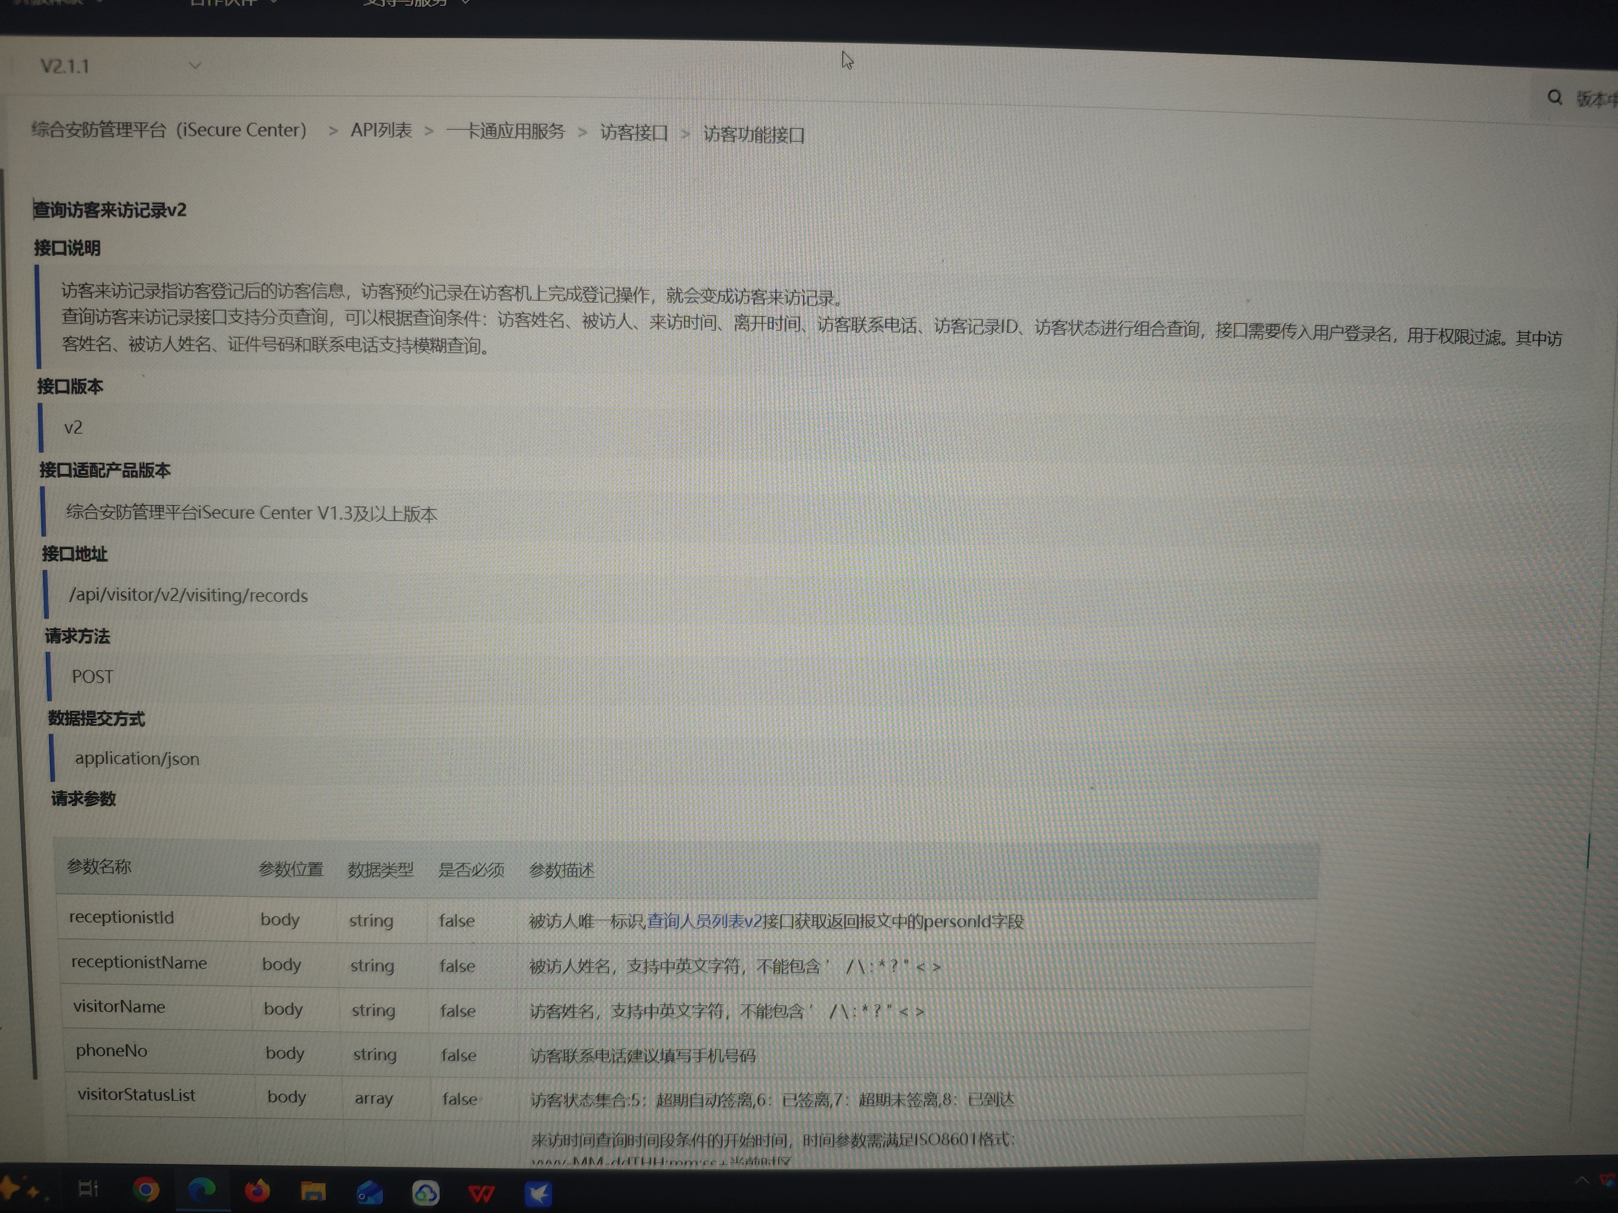Image resolution: width=1618 pixels, height=1213 pixels.
Task: Click the 综合安防管理平台 (iSecure Center) breadcrumb
Action: pyautogui.click(x=169, y=130)
